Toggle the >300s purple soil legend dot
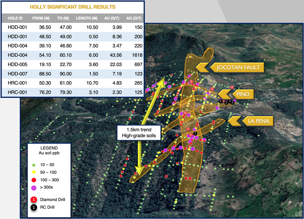Image resolution: width=304 pixels, height=219 pixels. pyautogui.click(x=33, y=187)
